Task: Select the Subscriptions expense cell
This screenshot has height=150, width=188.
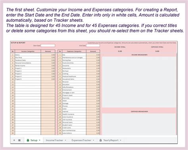Action: coord(74,133)
